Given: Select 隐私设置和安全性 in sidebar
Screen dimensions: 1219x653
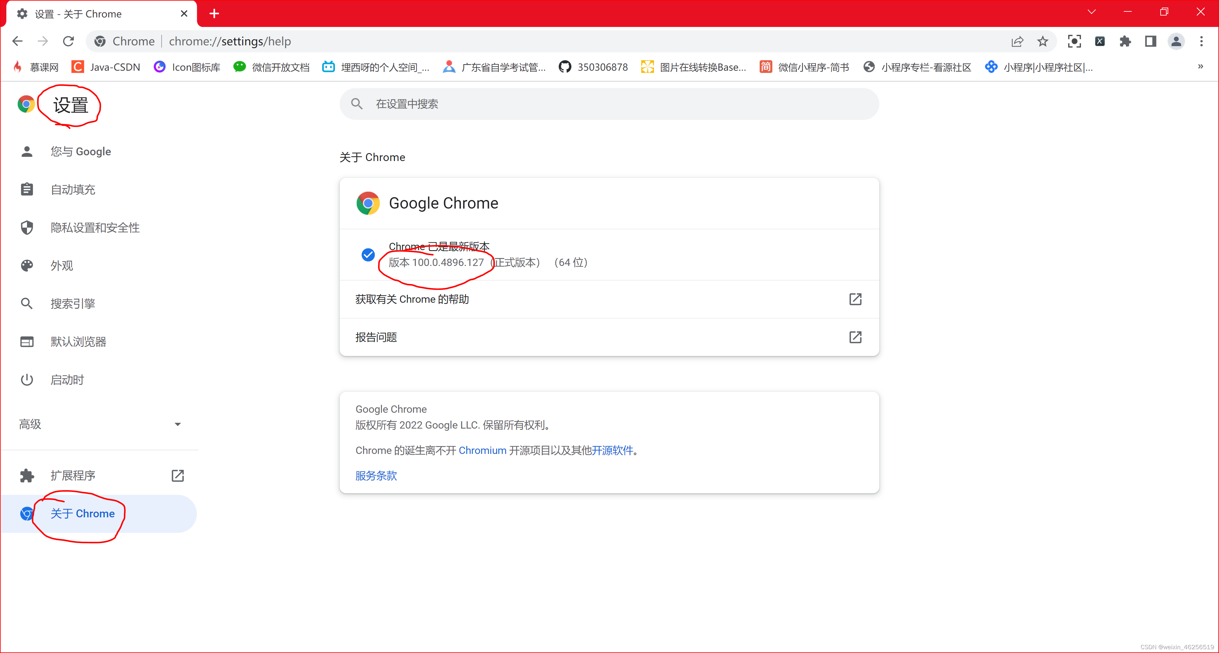Looking at the screenshot, I should (95, 227).
